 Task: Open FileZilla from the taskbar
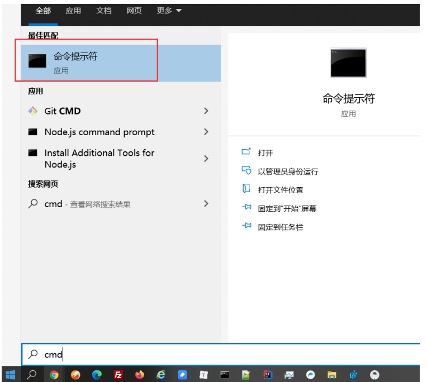(x=118, y=375)
